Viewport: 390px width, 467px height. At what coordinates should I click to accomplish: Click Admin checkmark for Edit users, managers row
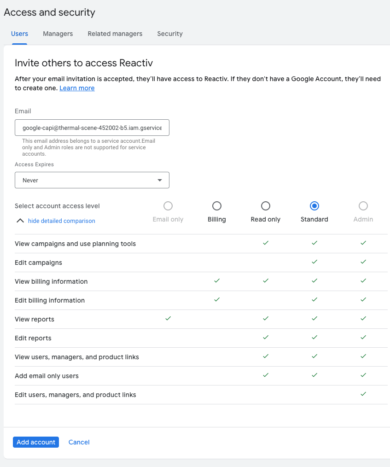pos(363,394)
